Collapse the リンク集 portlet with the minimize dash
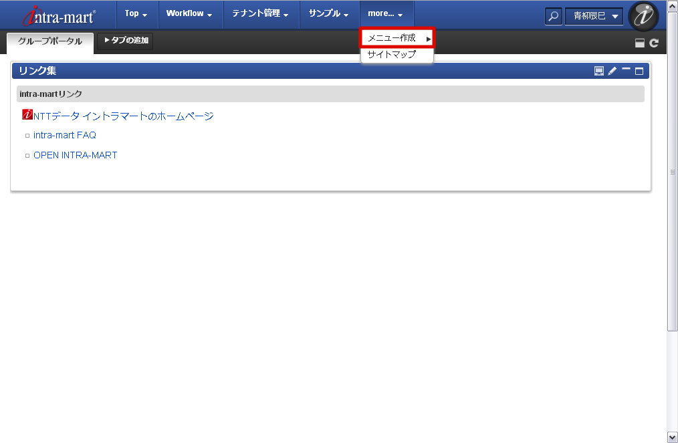Viewport: 678px width, 443px height. point(626,70)
